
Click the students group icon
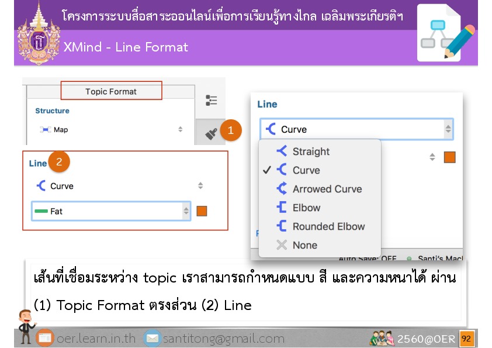[x=382, y=338]
